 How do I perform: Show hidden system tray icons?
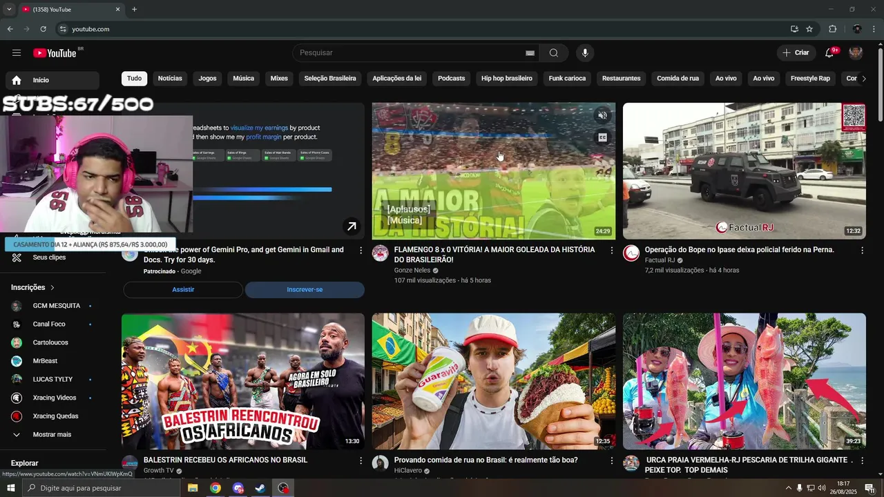tap(788, 488)
